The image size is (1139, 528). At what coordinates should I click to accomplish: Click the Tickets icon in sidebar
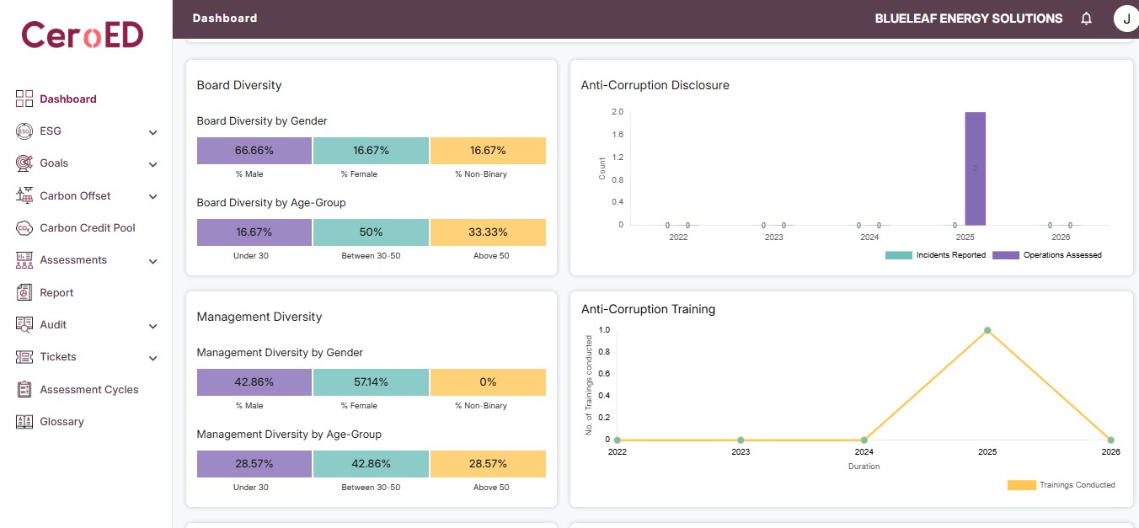pyautogui.click(x=24, y=357)
